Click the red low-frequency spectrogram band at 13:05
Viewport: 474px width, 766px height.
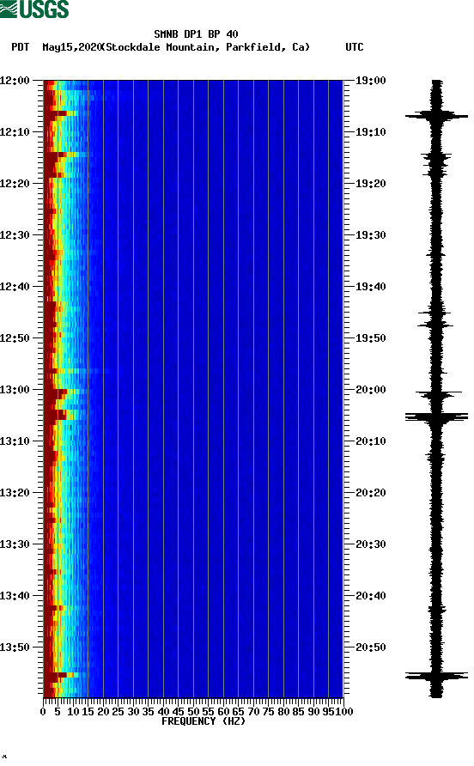pyautogui.click(x=55, y=416)
